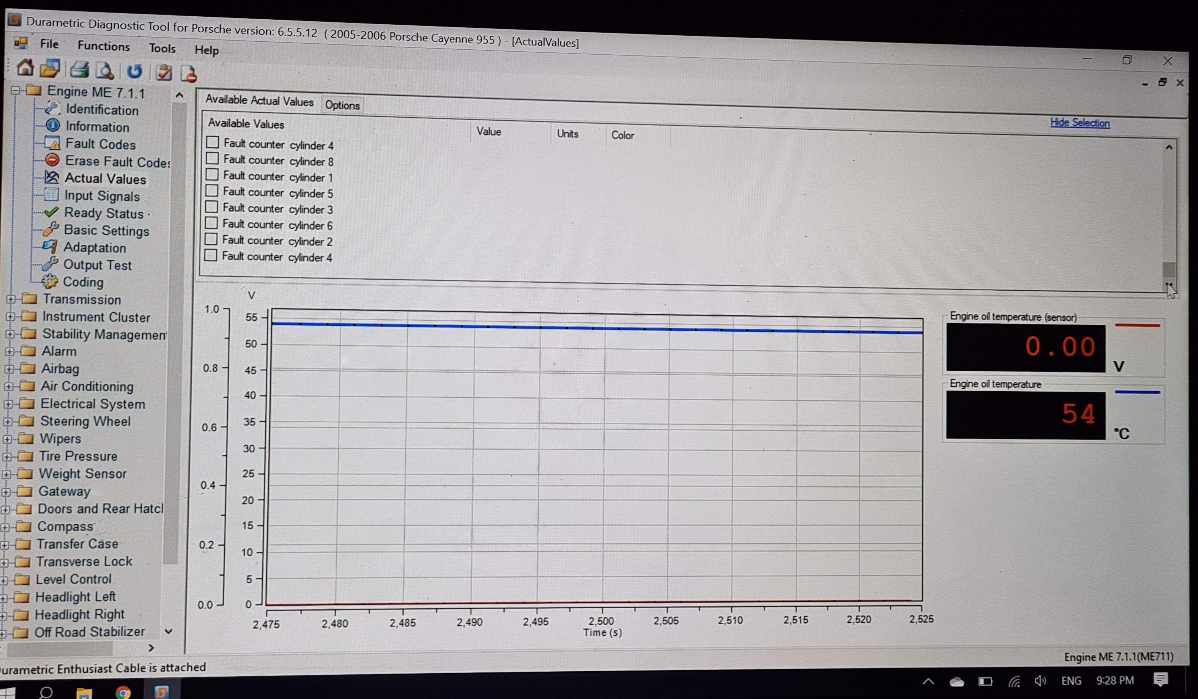The width and height of the screenshot is (1198, 699).
Task: Select Transfer Case tree item
Action: 77,544
